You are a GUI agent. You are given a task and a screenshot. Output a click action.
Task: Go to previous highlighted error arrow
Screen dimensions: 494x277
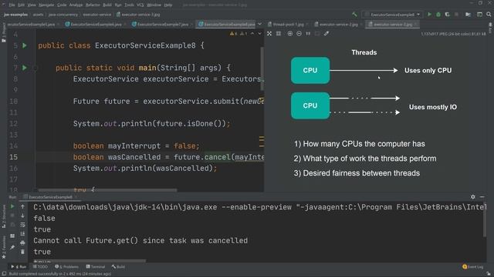[x=252, y=33]
